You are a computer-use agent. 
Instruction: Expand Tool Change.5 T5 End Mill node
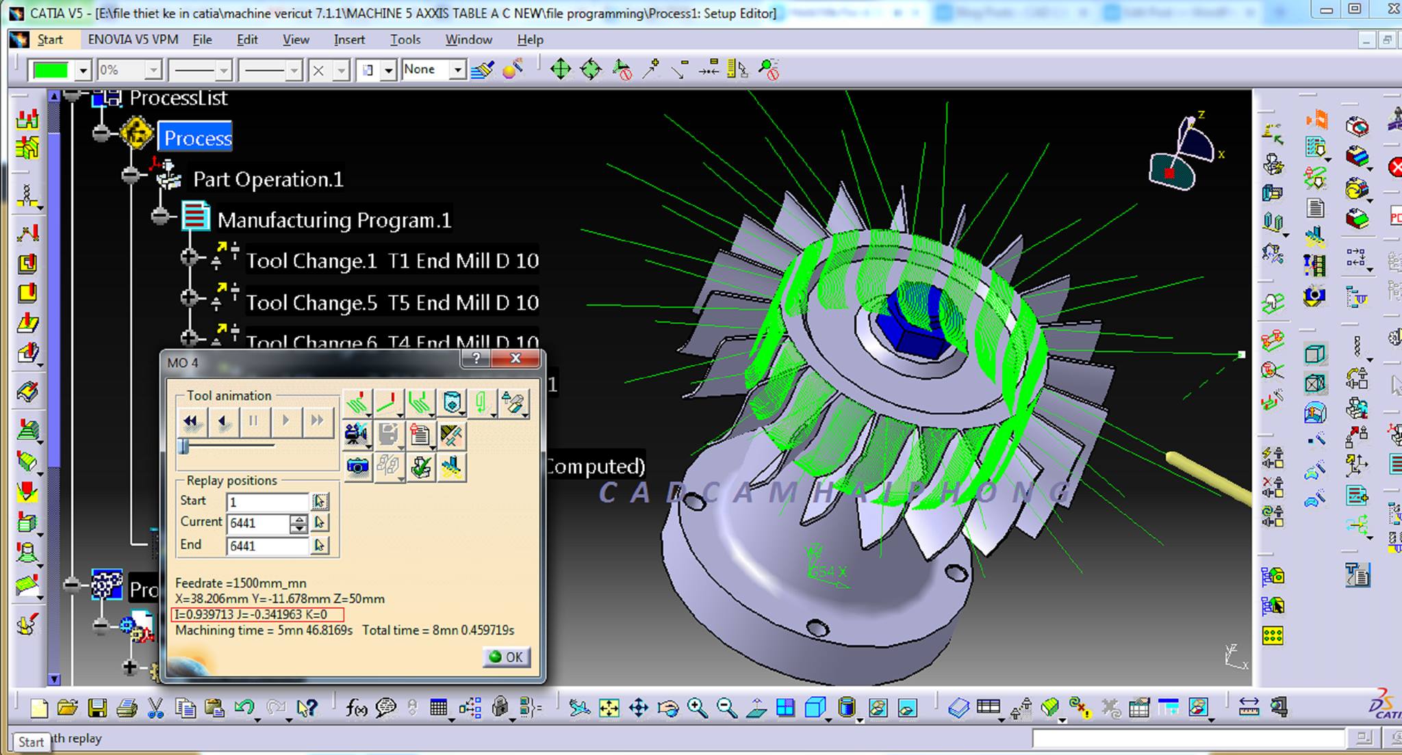(x=189, y=298)
